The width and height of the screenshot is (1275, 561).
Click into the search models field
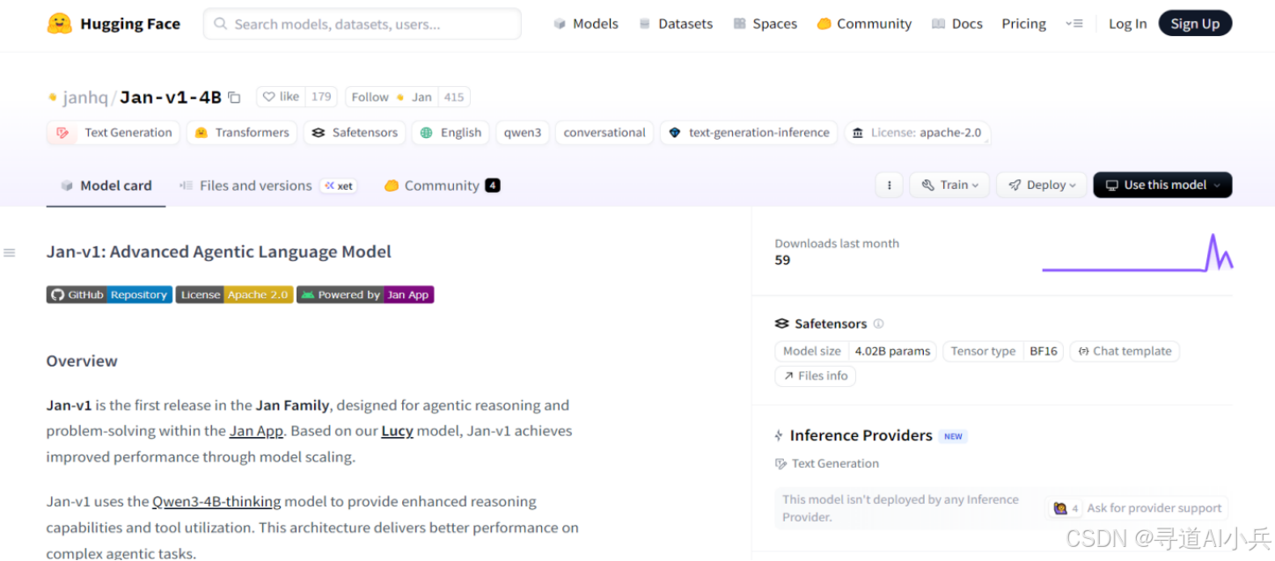point(362,24)
